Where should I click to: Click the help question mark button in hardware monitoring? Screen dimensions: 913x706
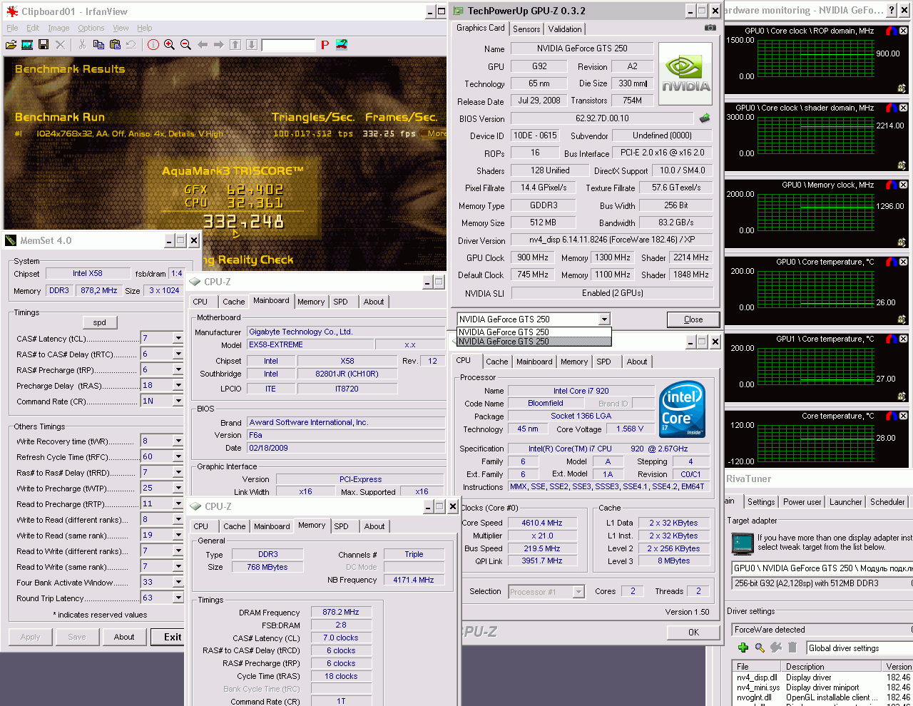click(892, 10)
